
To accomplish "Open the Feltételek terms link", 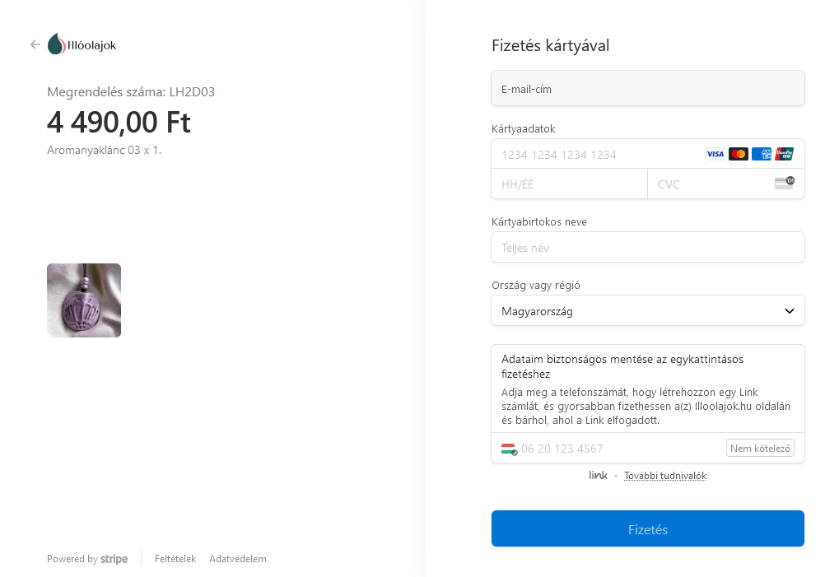I will pyautogui.click(x=175, y=559).
